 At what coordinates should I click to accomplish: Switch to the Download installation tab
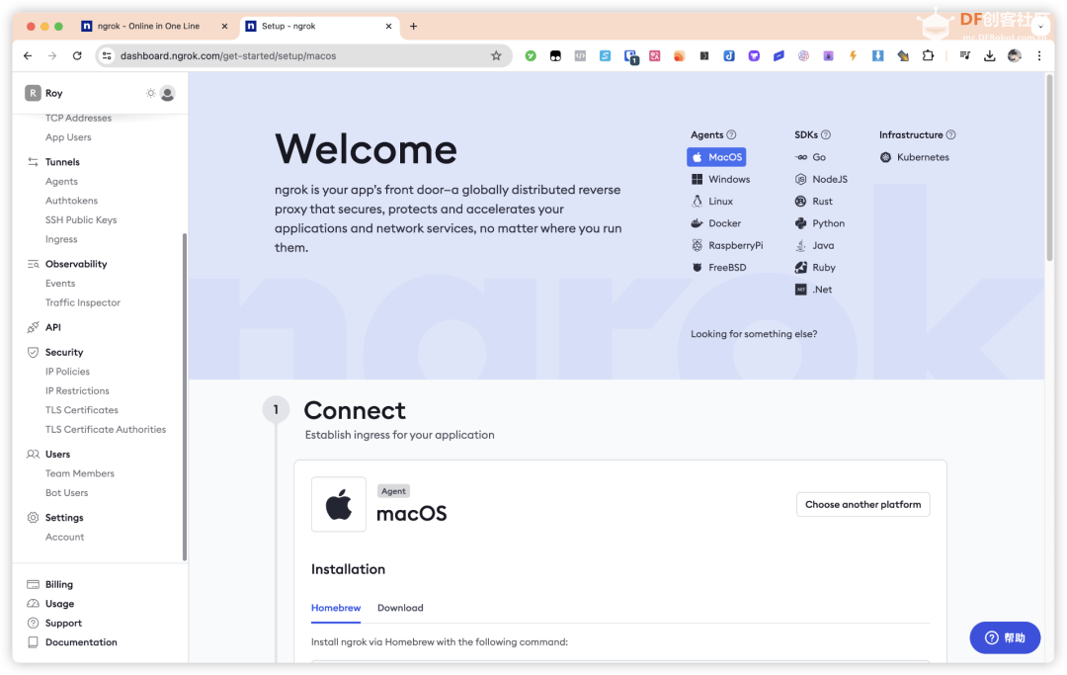click(400, 608)
